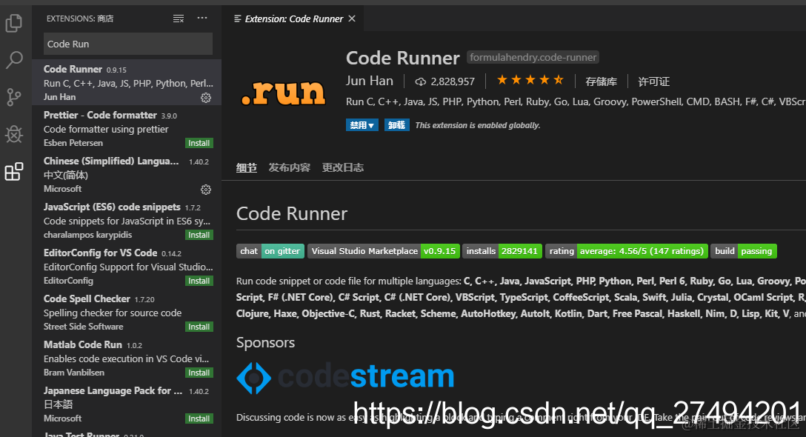806x437 pixels.
Task: Clear extensions search results icon
Action: click(179, 19)
